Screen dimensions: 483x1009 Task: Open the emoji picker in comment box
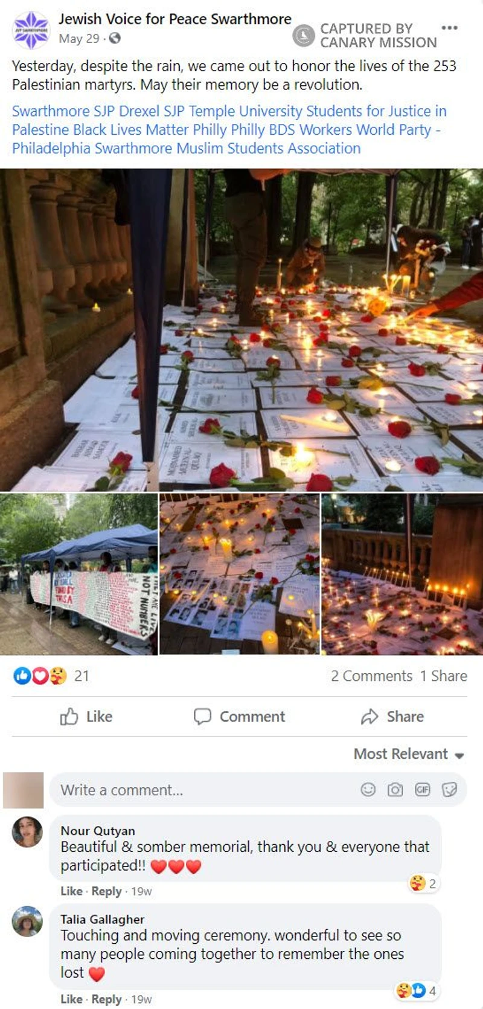coord(368,790)
